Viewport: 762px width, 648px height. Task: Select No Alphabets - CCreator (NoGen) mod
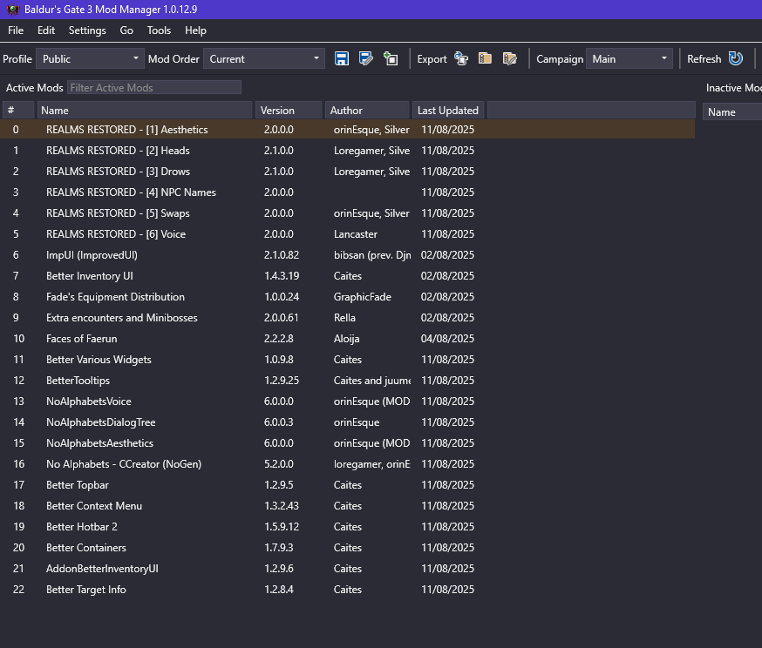(x=348, y=463)
